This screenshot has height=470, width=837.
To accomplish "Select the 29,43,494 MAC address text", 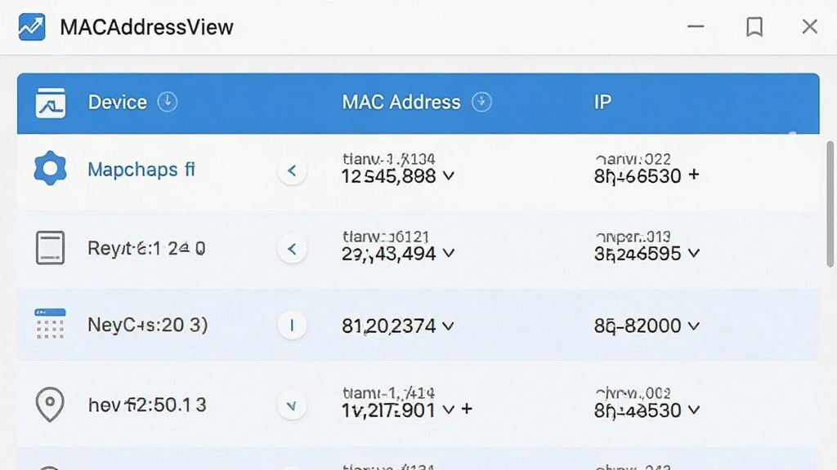I will [389, 254].
